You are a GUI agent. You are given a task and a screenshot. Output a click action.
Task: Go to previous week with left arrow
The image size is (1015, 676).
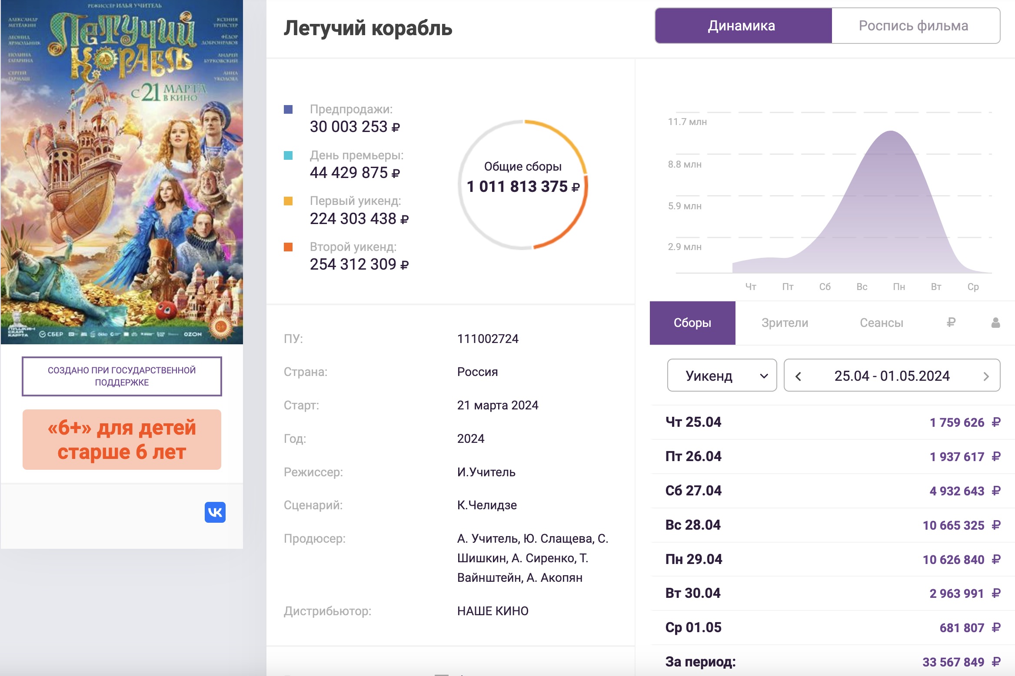point(798,376)
